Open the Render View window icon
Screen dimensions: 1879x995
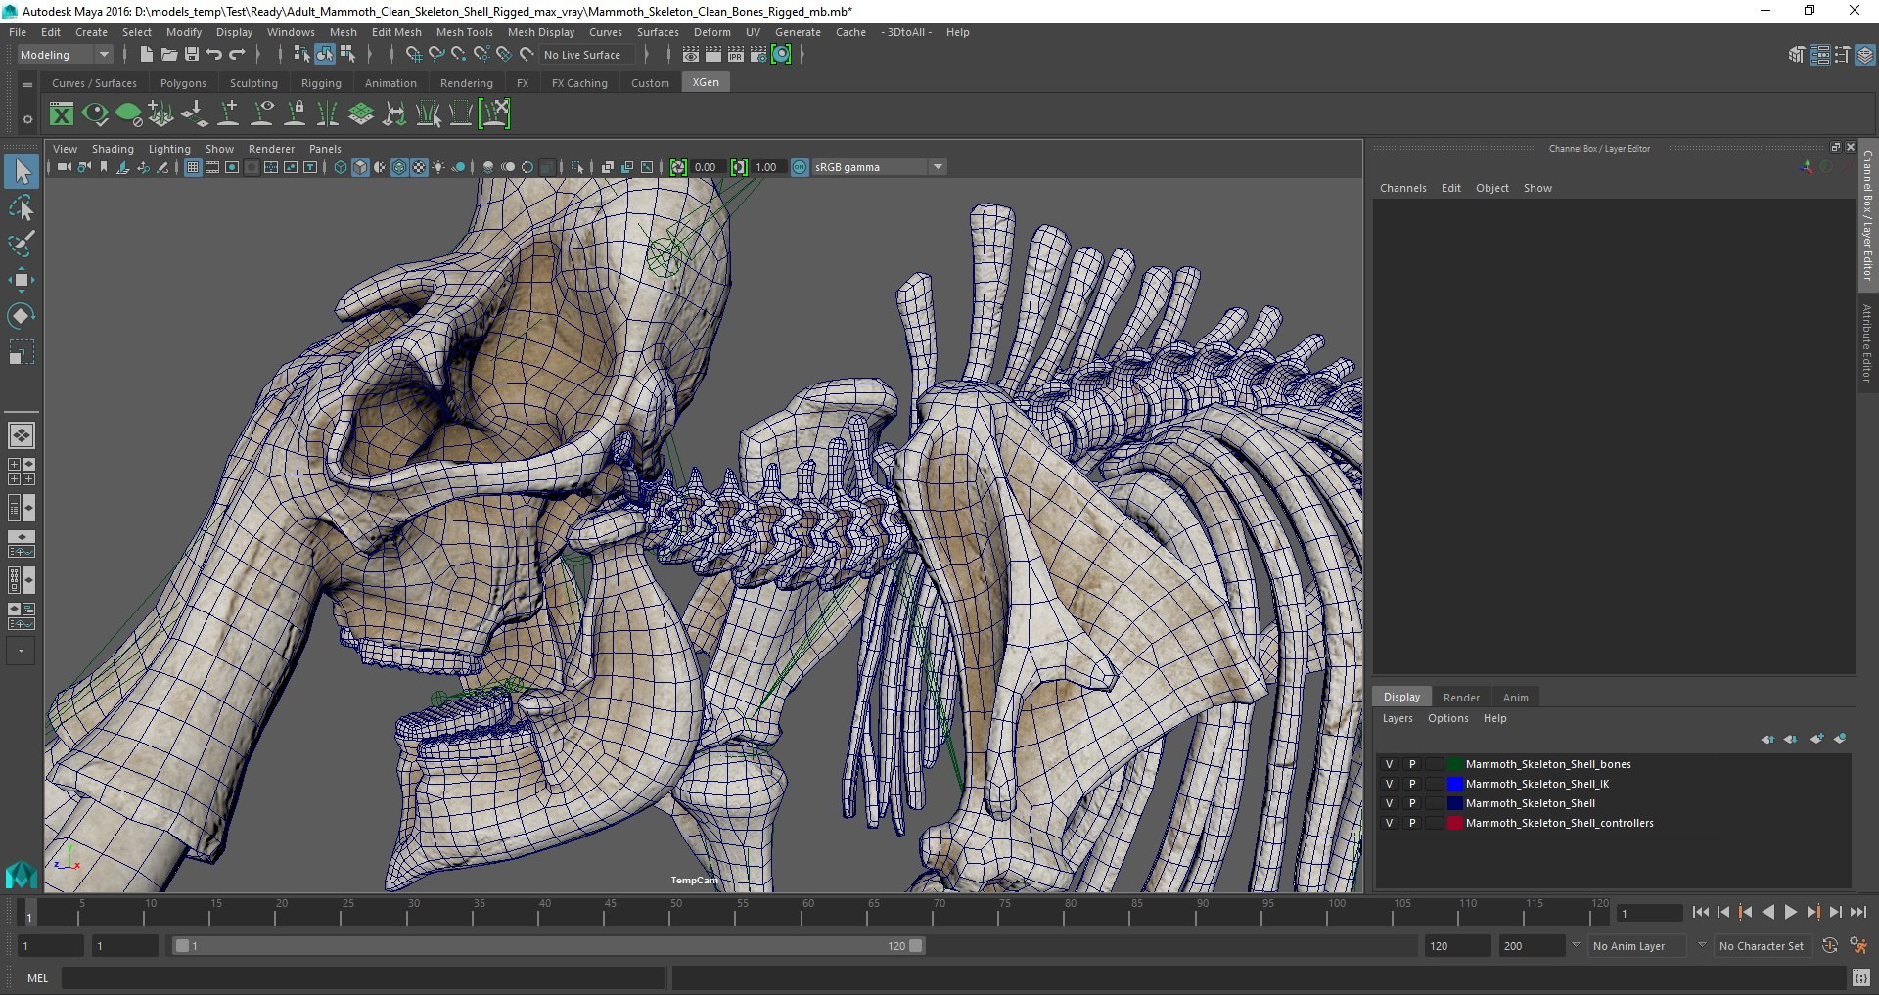691,55
